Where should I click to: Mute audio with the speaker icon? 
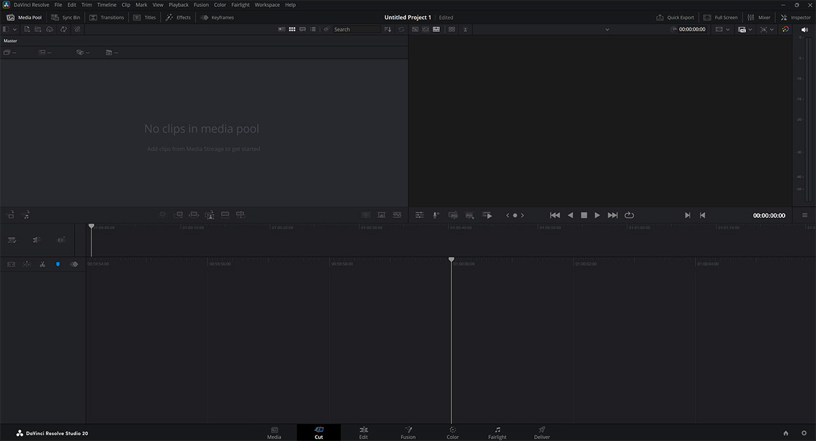[x=804, y=29]
